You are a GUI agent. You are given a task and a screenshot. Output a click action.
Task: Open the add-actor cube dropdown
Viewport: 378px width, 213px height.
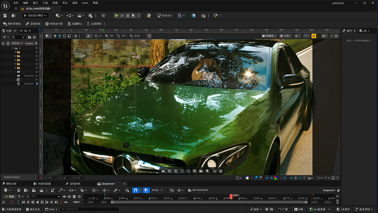[59, 15]
